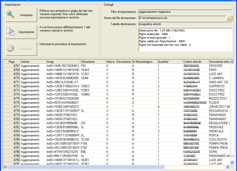
Task: Click the Anteprima preview button
Action: [x=21, y=15]
